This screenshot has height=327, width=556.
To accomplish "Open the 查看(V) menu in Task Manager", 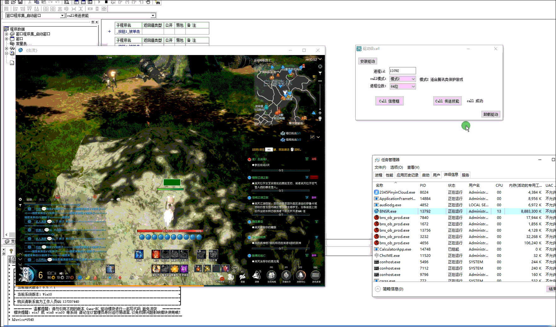I will click(413, 167).
